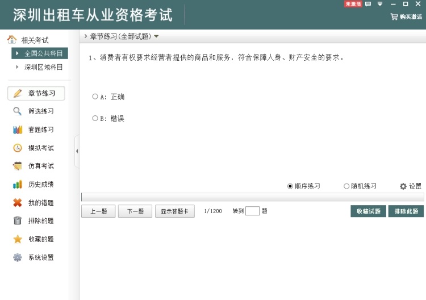Go to next question with 下一题

click(x=135, y=211)
